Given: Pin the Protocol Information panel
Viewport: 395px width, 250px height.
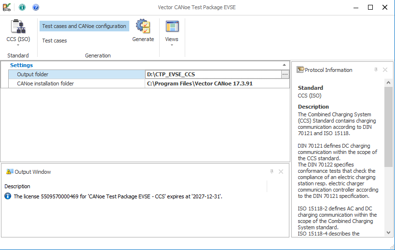Looking at the screenshot, I should coord(376,70).
